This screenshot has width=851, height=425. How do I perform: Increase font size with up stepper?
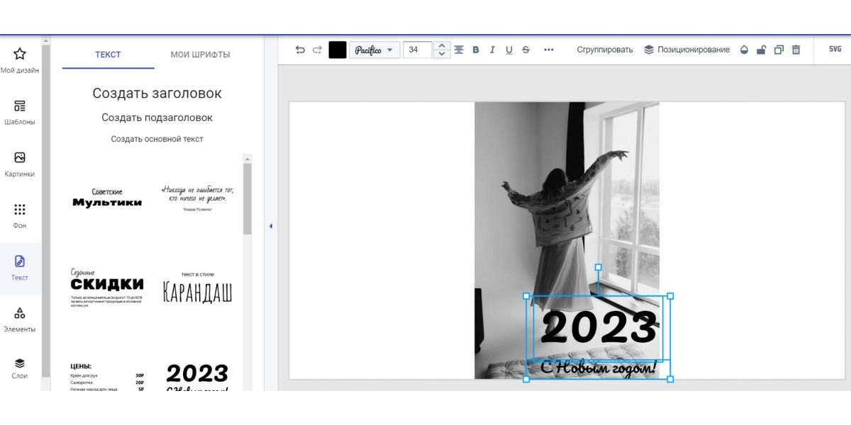(x=442, y=46)
